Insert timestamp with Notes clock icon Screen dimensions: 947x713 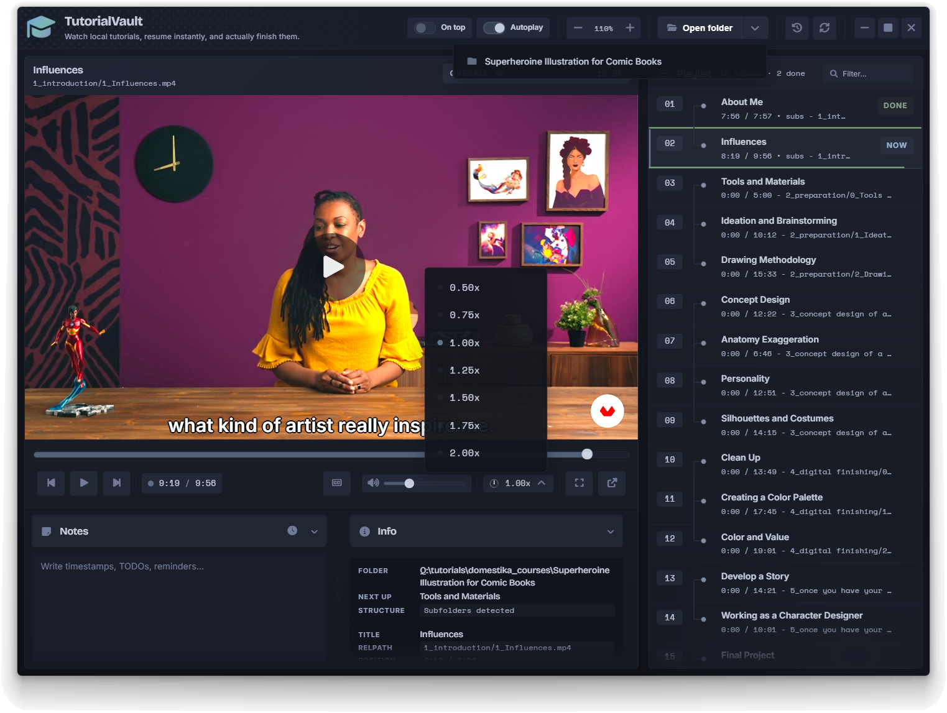(x=292, y=531)
